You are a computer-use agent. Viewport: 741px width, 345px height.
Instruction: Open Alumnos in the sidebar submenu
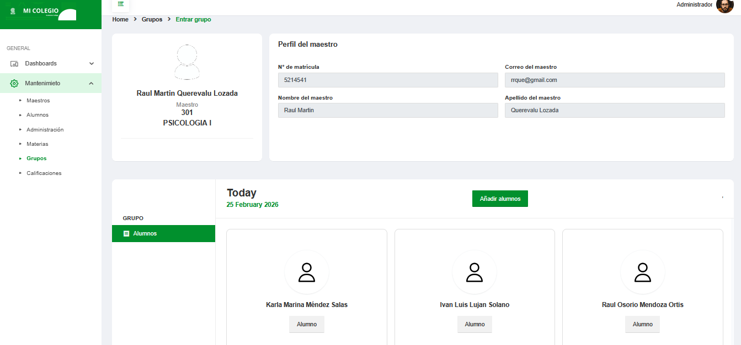click(38, 115)
